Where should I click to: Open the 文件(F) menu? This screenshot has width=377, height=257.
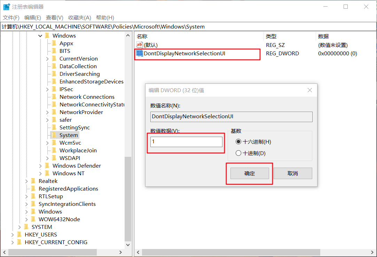pyautogui.click(x=11, y=18)
